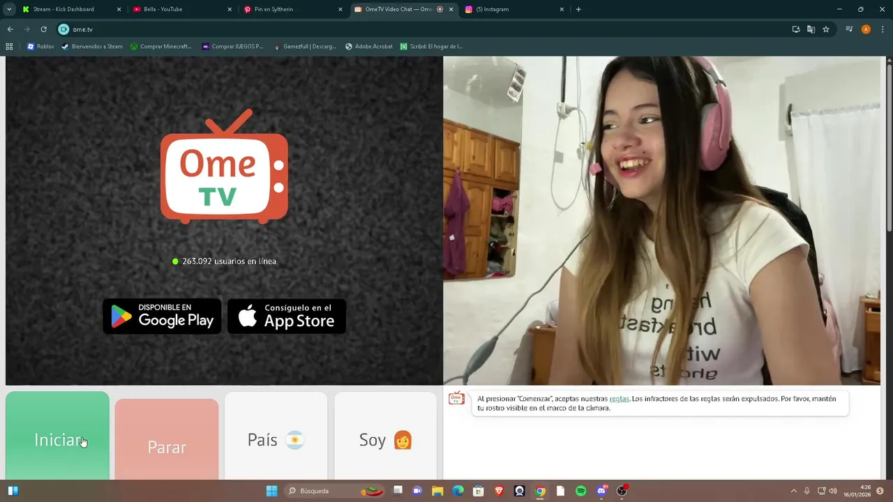893x502 pixels.
Task: Expand the tab search dropdown arrow
Action: 9,9
